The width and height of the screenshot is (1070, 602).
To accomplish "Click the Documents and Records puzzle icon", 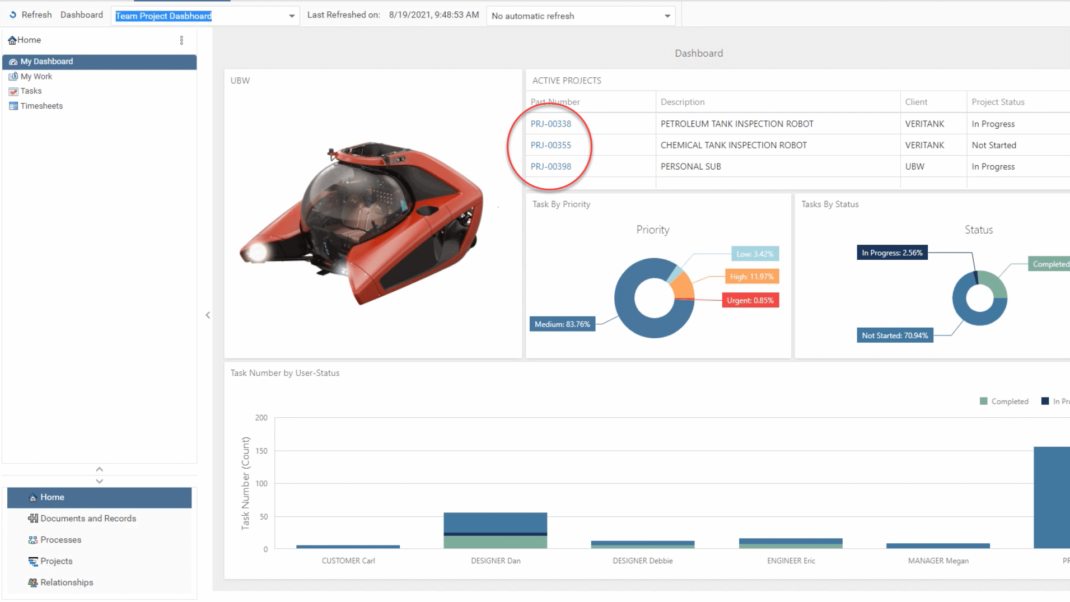I will (33, 518).
